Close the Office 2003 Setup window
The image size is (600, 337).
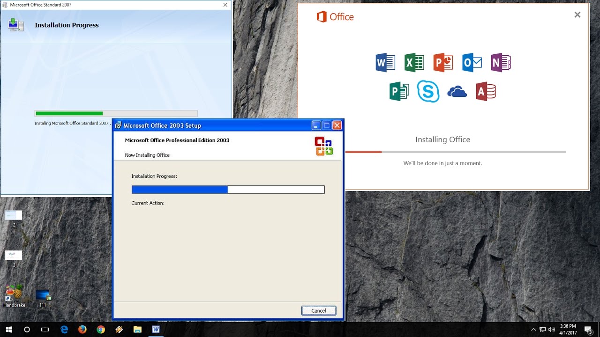[337, 125]
